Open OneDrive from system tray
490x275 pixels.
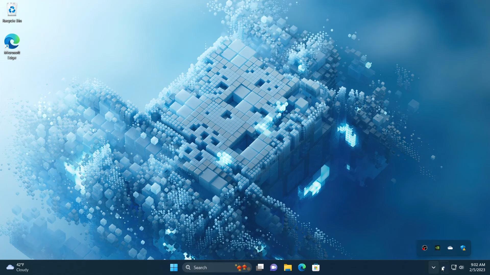point(450,248)
